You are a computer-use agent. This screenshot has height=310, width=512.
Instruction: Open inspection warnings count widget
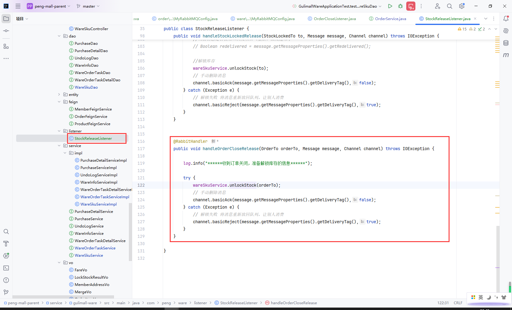tap(471, 29)
